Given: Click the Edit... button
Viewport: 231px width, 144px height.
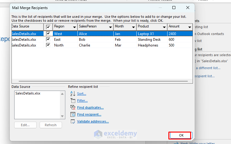Looking at the screenshot, I should tap(25, 125).
